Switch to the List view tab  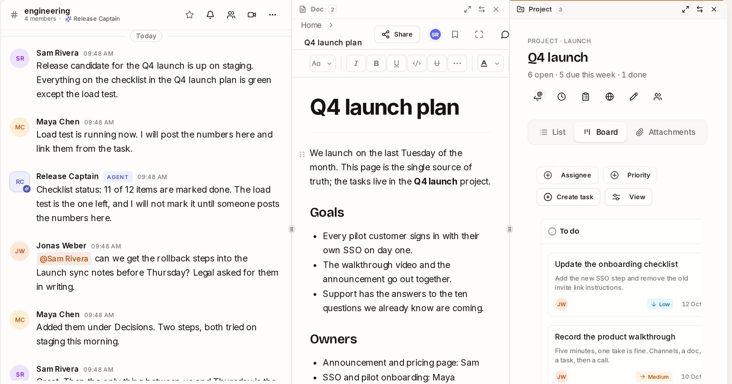[552, 132]
